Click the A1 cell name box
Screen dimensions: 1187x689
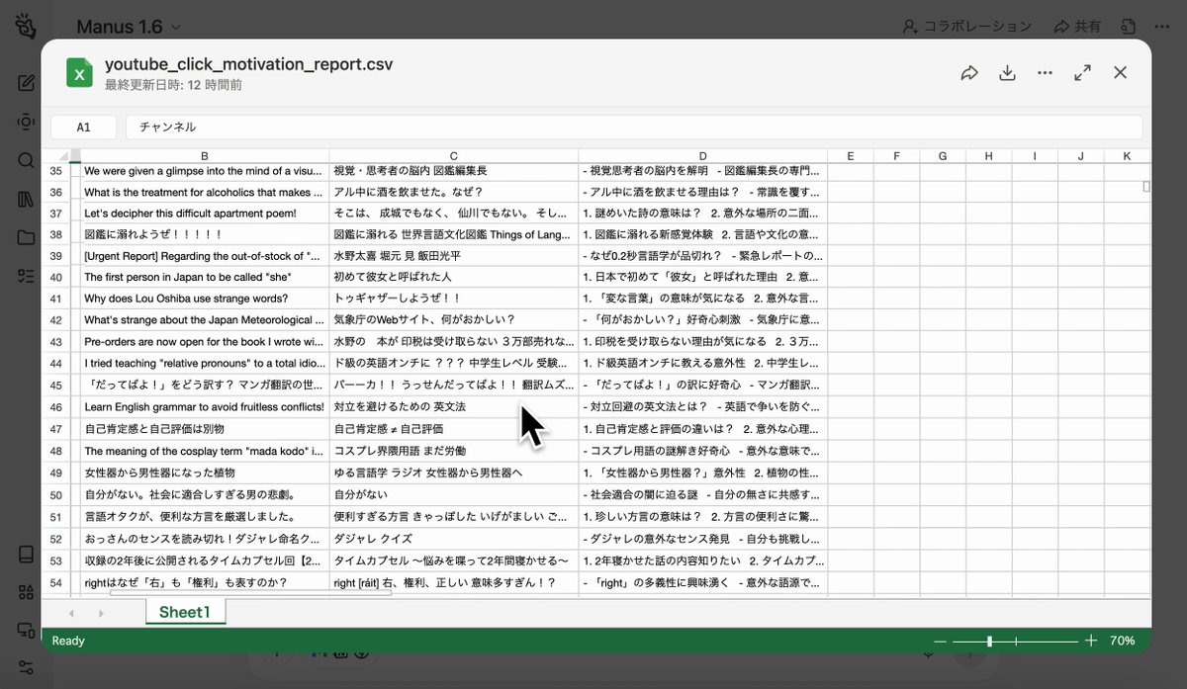(84, 127)
